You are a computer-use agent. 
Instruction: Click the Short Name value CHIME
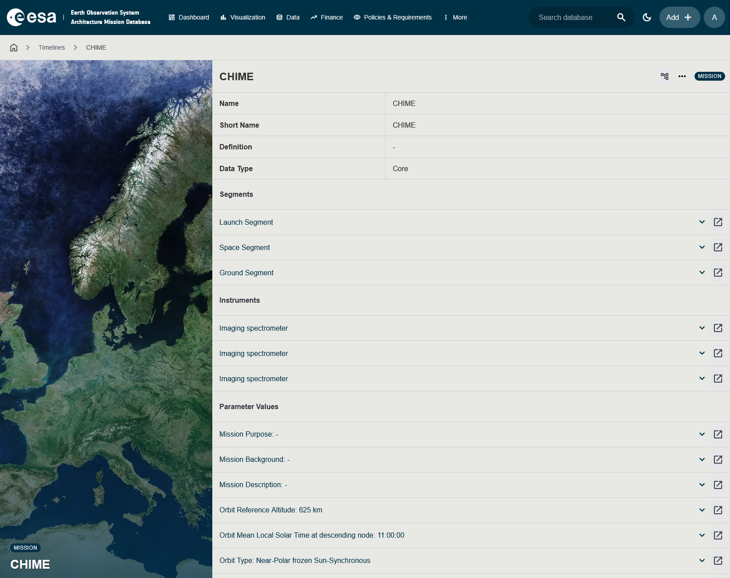tap(404, 125)
